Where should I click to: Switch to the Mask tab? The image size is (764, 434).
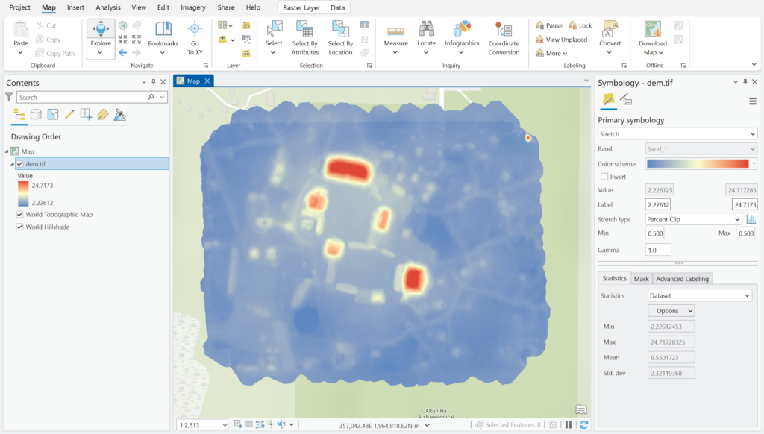pyautogui.click(x=641, y=279)
